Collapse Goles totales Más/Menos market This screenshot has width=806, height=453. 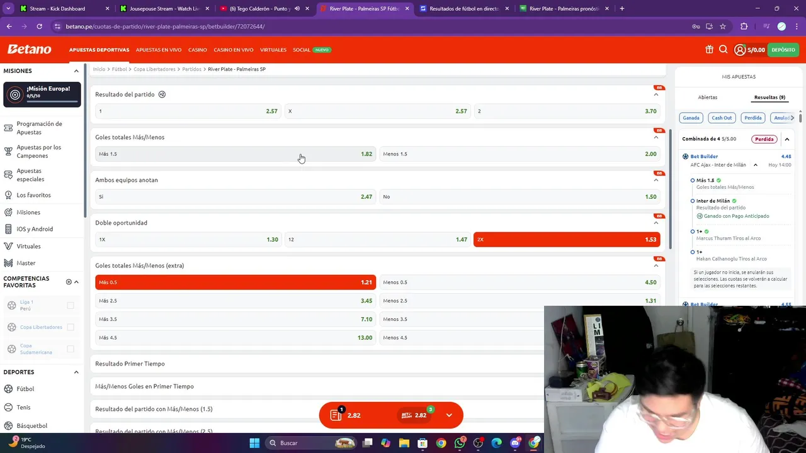click(656, 137)
